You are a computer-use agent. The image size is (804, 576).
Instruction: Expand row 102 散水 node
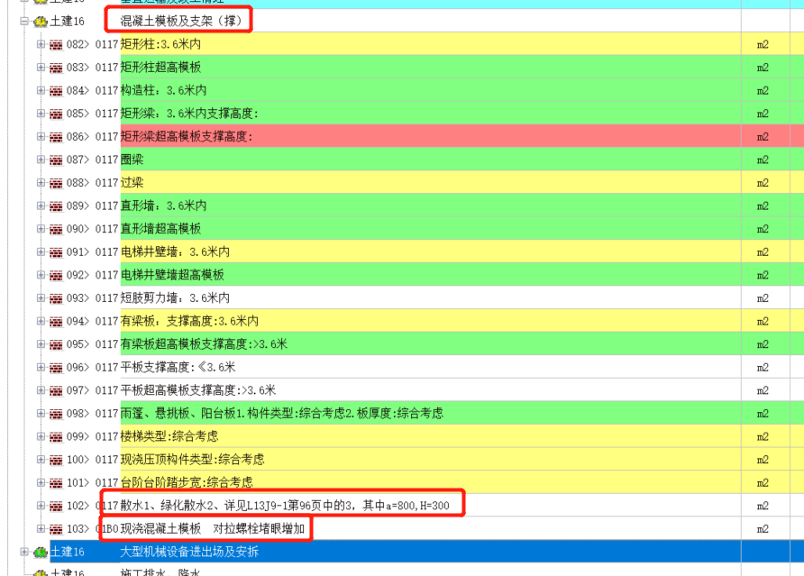(x=41, y=506)
